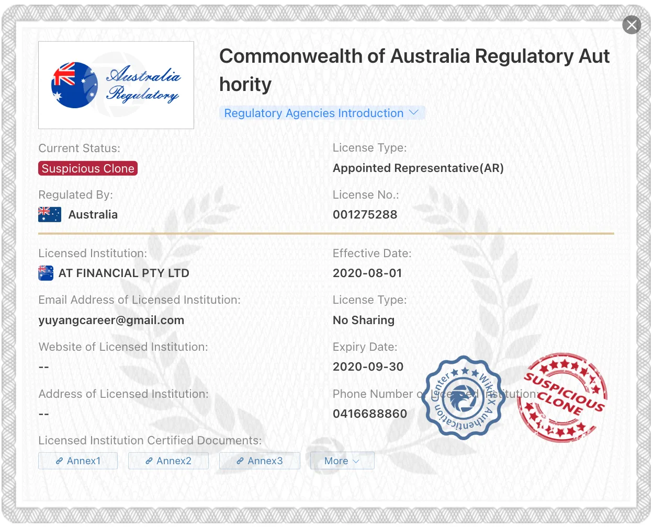654x528 pixels.
Task: Click the No Sharing license type value
Action: (x=364, y=320)
